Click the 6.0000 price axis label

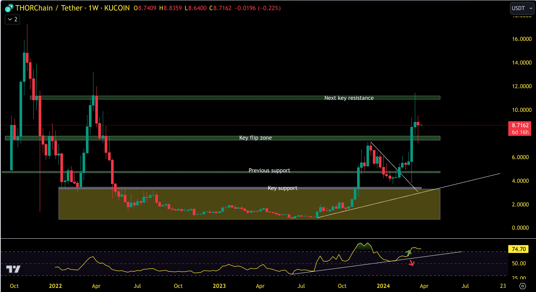519,157
